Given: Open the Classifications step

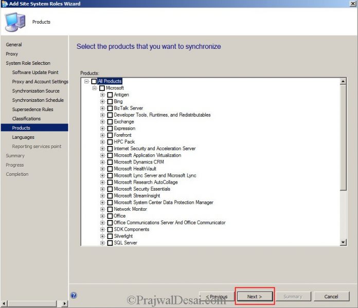Looking at the screenshot, I should coord(26,118).
